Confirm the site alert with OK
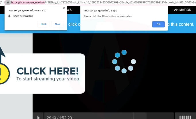This screenshot has width=196, height=119. (x=158, y=24)
